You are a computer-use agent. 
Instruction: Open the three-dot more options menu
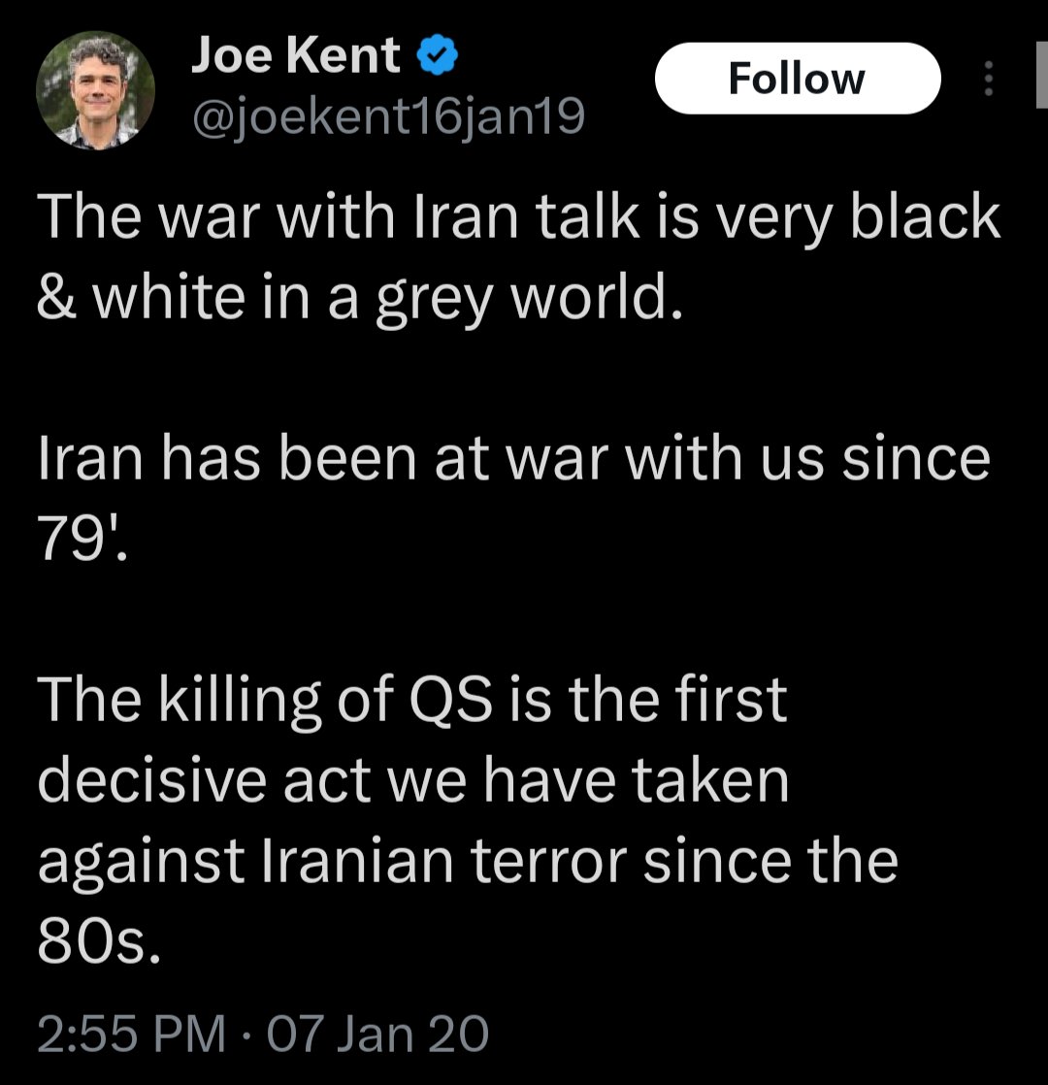(989, 79)
